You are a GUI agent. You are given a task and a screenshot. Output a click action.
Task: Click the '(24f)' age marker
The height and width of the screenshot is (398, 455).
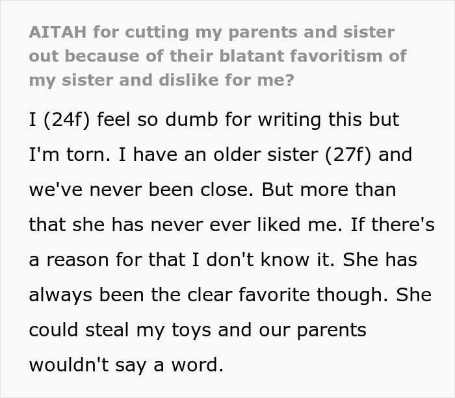pyautogui.click(x=66, y=120)
